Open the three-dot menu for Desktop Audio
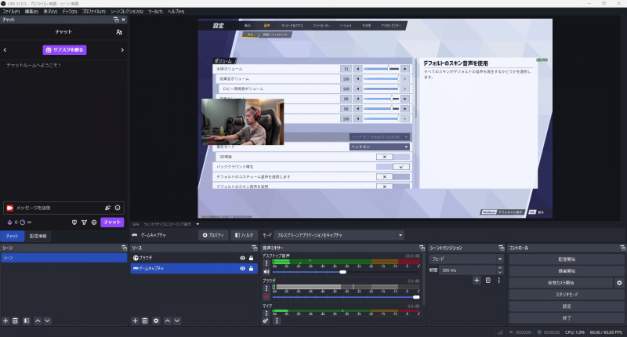This screenshot has width=627, height=337. (266, 263)
